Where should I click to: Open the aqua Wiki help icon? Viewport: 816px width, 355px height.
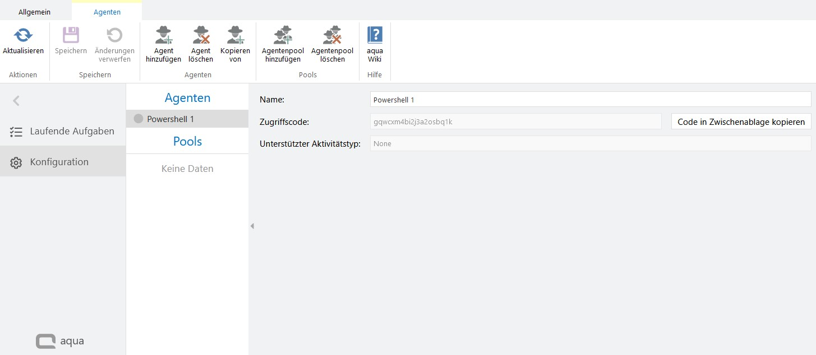click(375, 36)
